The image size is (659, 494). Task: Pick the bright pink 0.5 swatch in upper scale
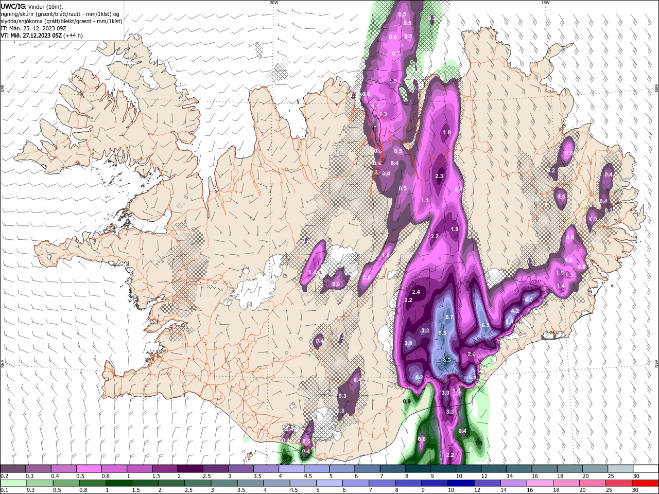89,469
